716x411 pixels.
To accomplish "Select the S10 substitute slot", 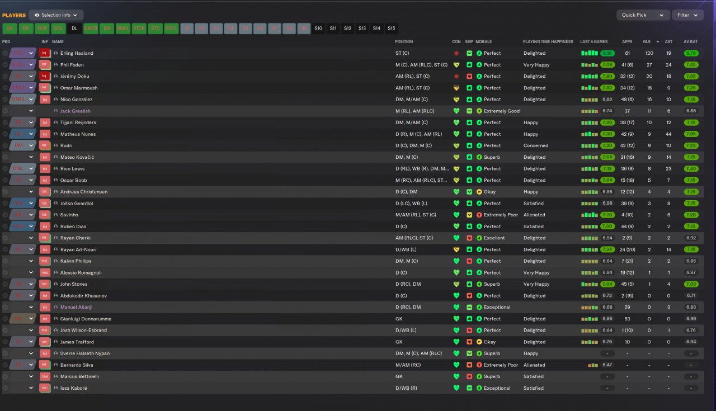I will coord(318,28).
